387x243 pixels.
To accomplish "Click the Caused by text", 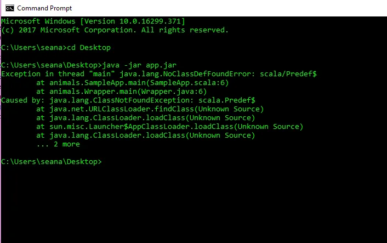I will coord(22,100).
